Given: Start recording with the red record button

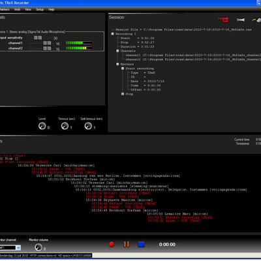Looking at the screenshot, I should (112, 244).
